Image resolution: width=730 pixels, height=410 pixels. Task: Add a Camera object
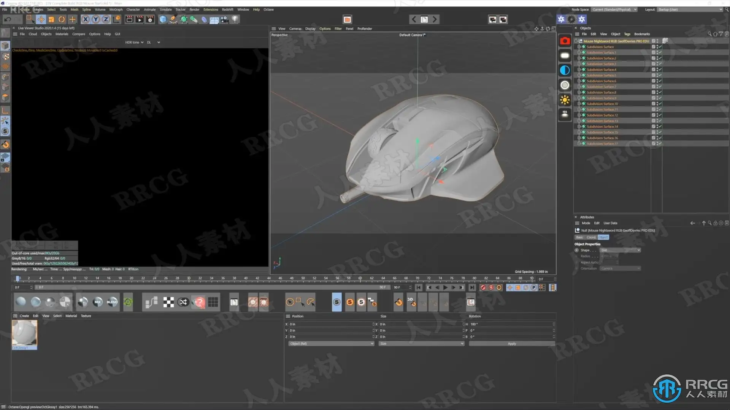coord(225,19)
